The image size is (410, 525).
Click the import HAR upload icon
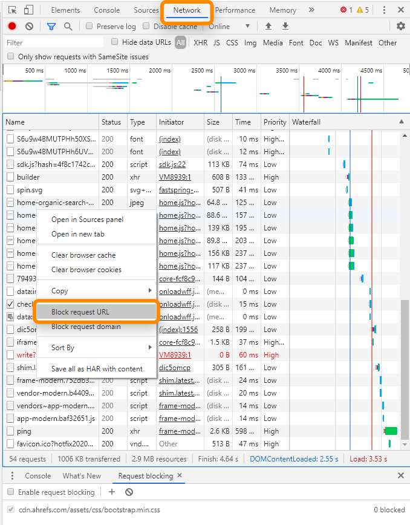click(x=268, y=27)
